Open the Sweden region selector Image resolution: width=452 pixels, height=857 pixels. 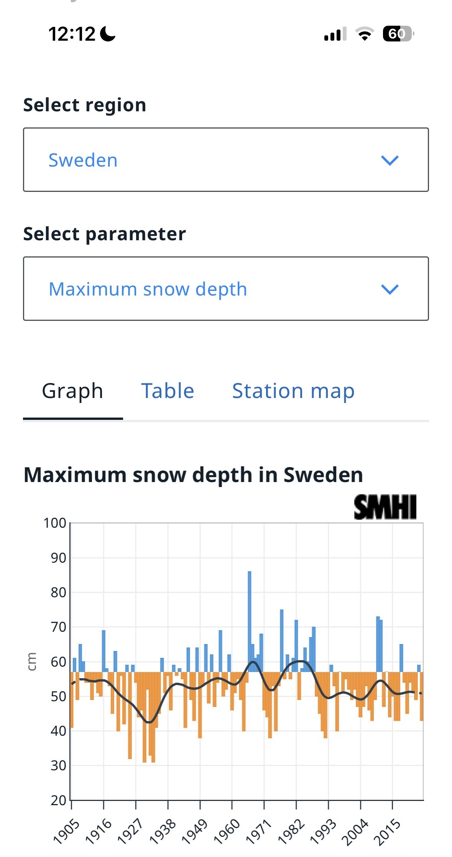coord(226,160)
